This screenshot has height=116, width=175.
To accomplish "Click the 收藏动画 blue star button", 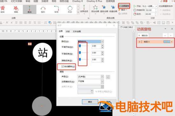I will (x=113, y=9).
